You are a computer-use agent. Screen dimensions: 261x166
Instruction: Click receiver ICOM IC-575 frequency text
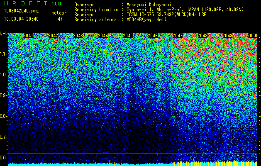[x=166, y=15]
